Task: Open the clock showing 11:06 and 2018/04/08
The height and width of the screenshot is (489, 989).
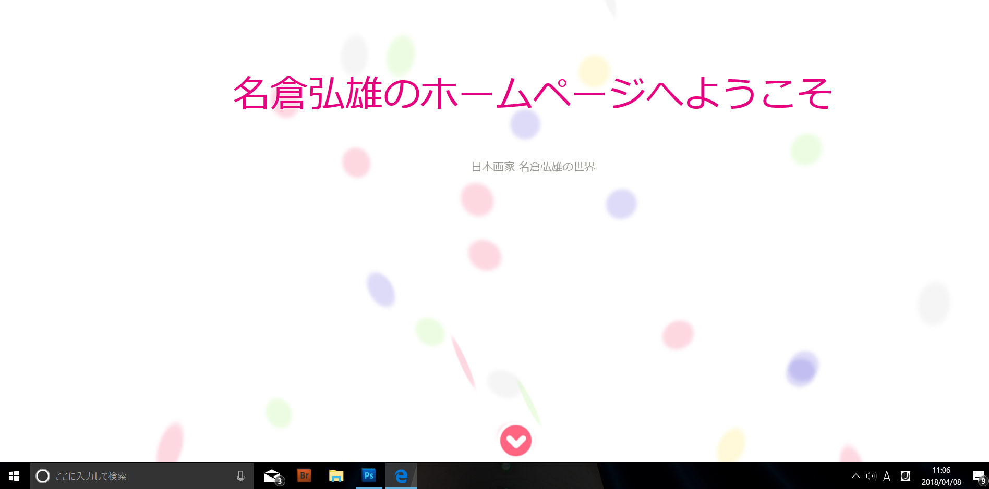Action: pos(941,476)
